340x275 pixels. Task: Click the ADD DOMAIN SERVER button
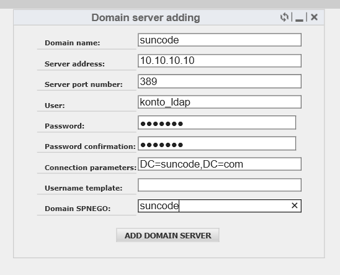pyautogui.click(x=168, y=235)
